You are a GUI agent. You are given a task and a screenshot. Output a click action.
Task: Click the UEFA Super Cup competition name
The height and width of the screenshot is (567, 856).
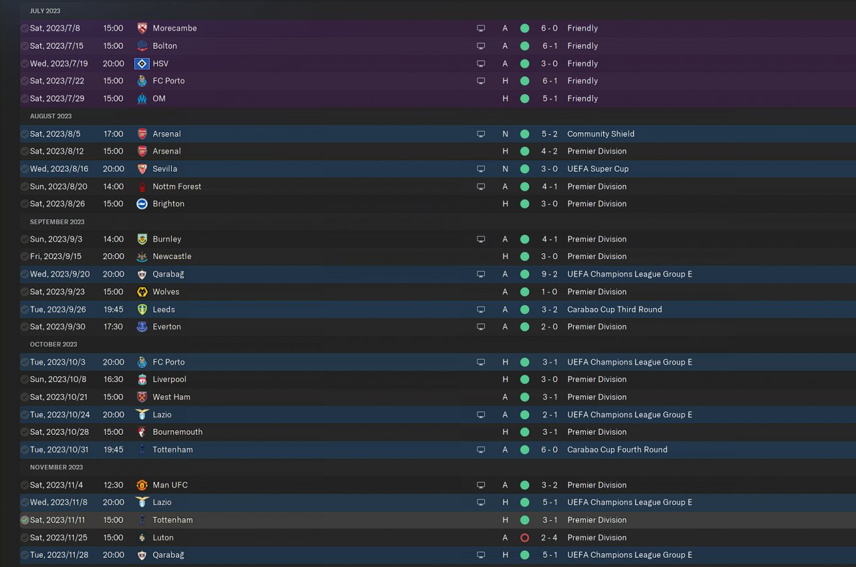[x=597, y=169]
